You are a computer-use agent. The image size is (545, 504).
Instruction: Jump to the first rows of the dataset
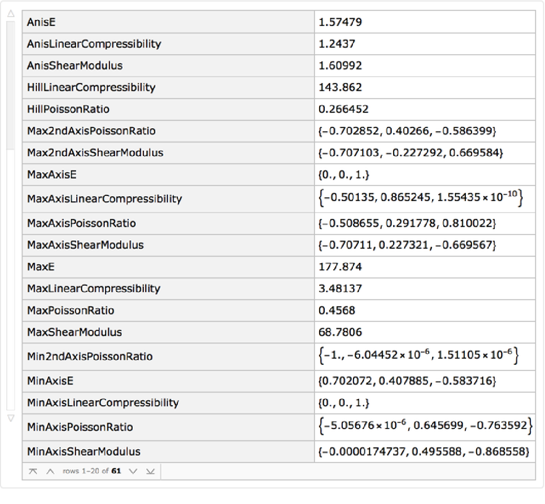pos(33,471)
